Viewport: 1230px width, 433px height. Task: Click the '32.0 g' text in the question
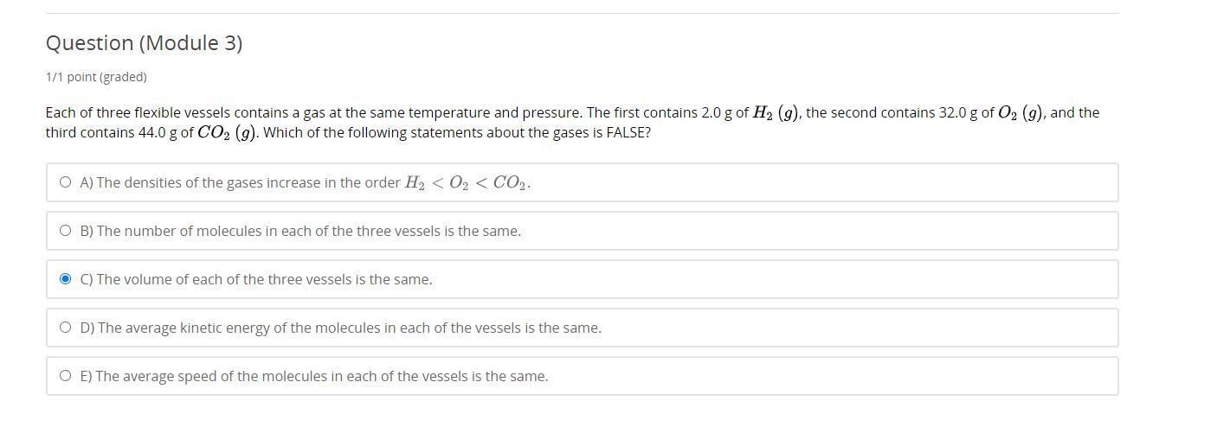click(958, 112)
